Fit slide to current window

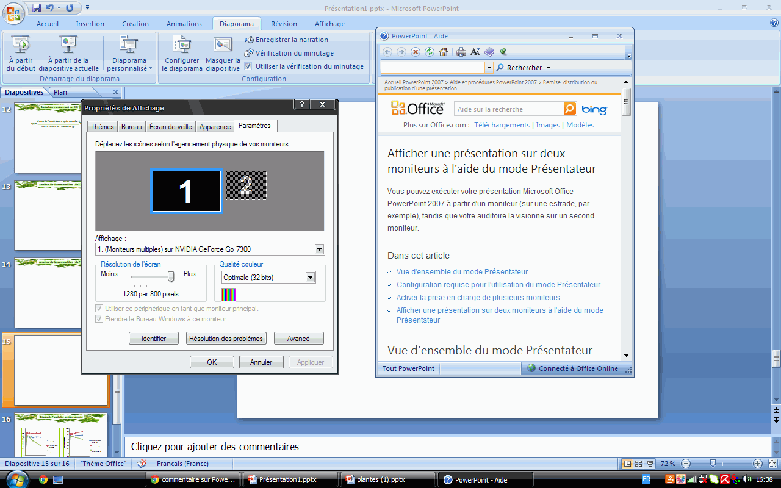pos(772,464)
